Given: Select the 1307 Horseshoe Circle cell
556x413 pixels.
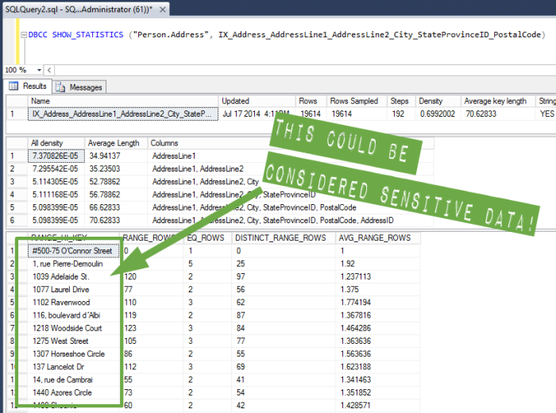Looking at the screenshot, I should [x=73, y=353].
